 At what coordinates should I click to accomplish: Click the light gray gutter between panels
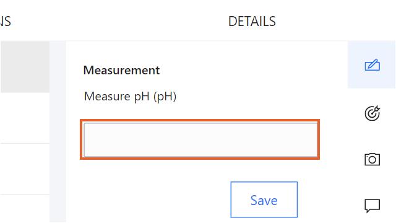click(x=58, y=131)
